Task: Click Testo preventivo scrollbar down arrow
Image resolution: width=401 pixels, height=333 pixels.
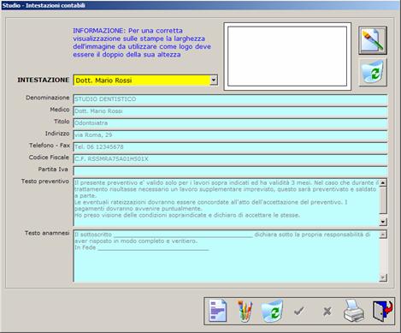Action: (383, 222)
